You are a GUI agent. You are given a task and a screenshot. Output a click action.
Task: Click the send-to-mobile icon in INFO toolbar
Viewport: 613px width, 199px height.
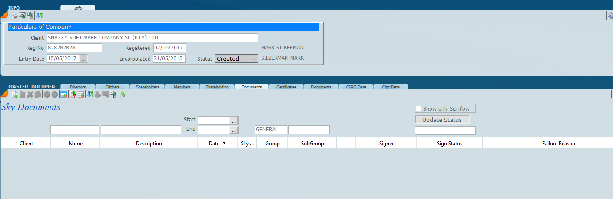click(30, 16)
